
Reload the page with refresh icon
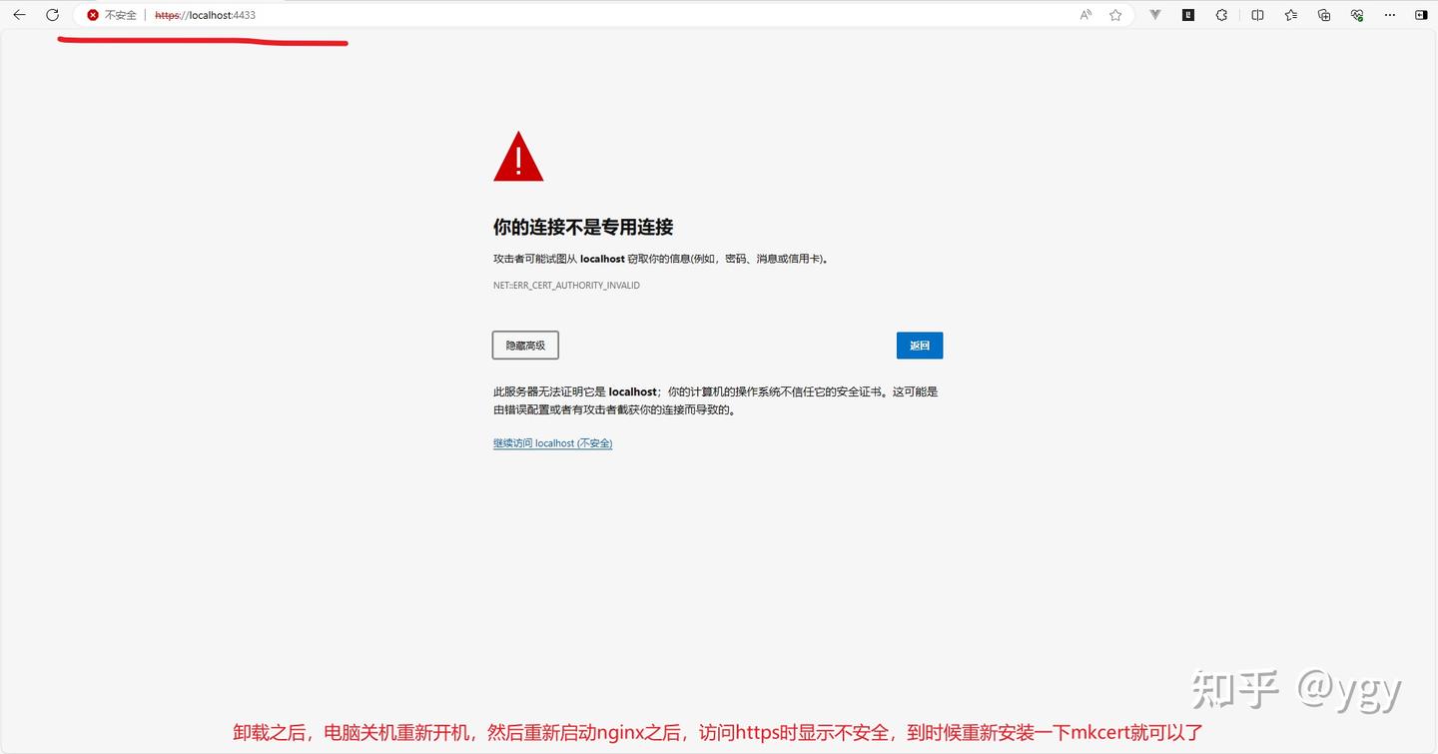coord(51,15)
